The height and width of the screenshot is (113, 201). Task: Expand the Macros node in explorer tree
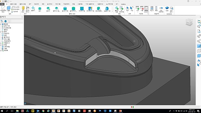click(1, 51)
